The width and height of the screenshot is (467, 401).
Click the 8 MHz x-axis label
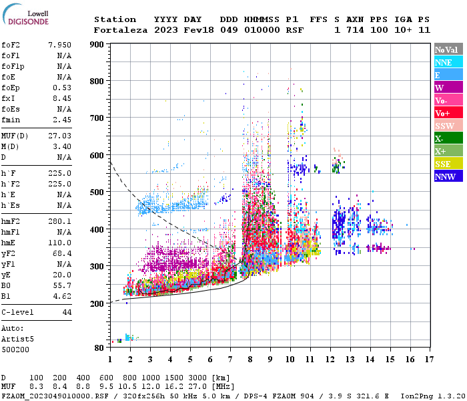(x=250, y=360)
